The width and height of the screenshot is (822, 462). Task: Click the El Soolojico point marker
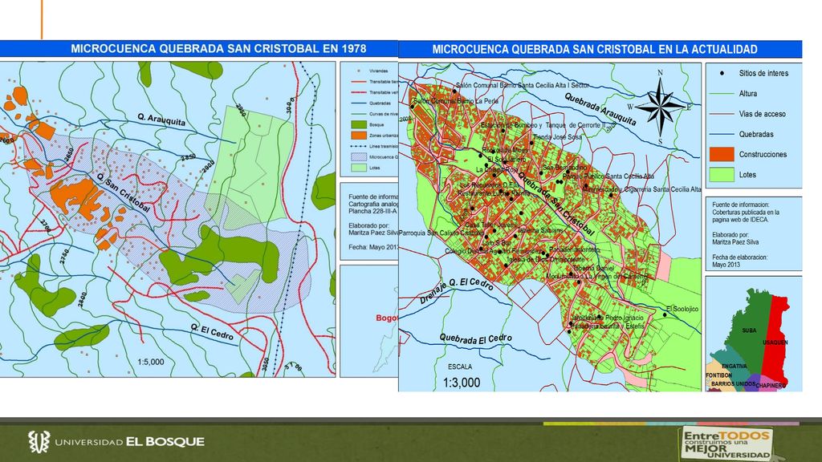click(x=665, y=314)
